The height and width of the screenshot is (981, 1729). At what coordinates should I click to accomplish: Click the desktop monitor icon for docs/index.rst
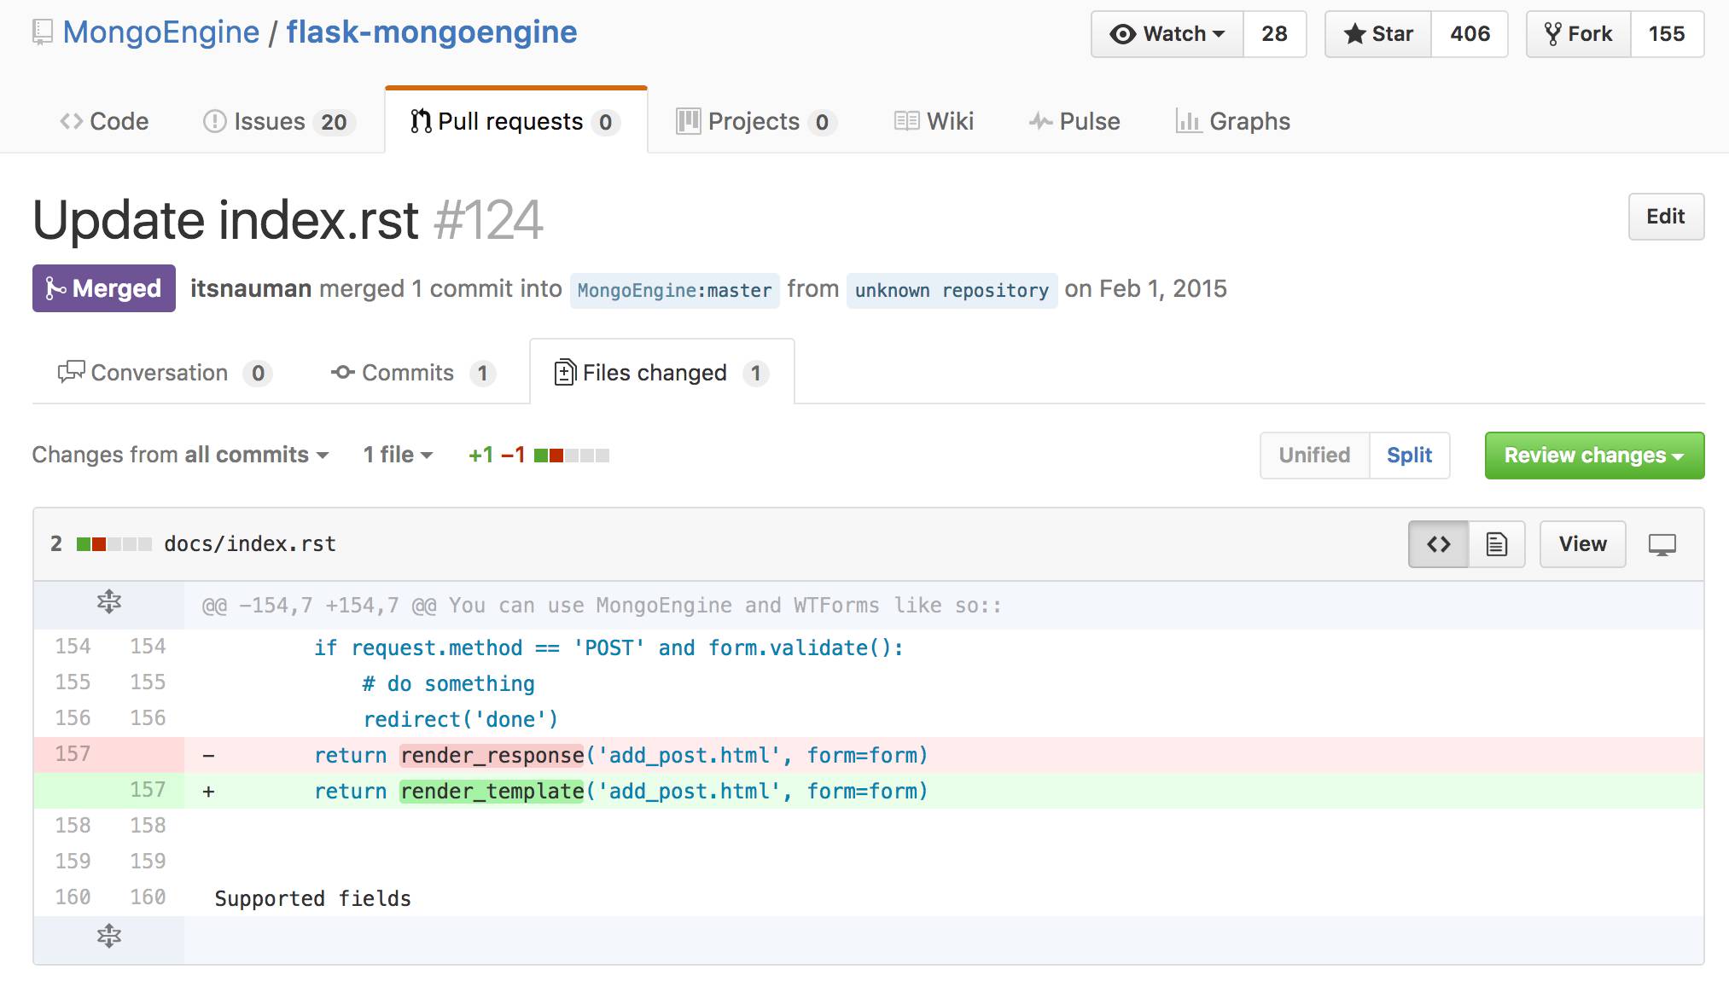(x=1662, y=544)
